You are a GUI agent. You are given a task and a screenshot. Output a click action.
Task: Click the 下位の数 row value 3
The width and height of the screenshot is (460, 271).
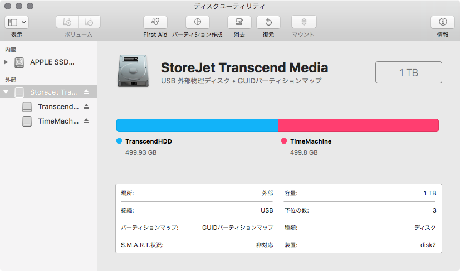pos(434,210)
